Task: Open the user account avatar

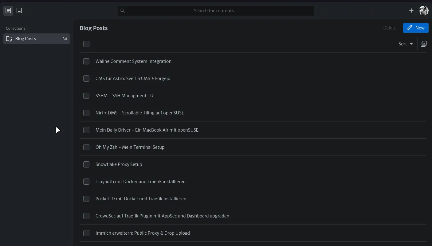Action: (424, 11)
